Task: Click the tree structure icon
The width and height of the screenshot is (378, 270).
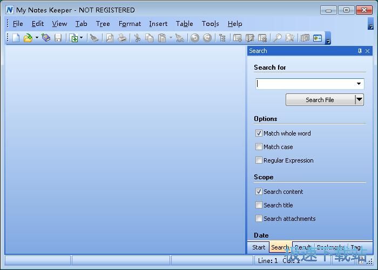Action: point(222,38)
